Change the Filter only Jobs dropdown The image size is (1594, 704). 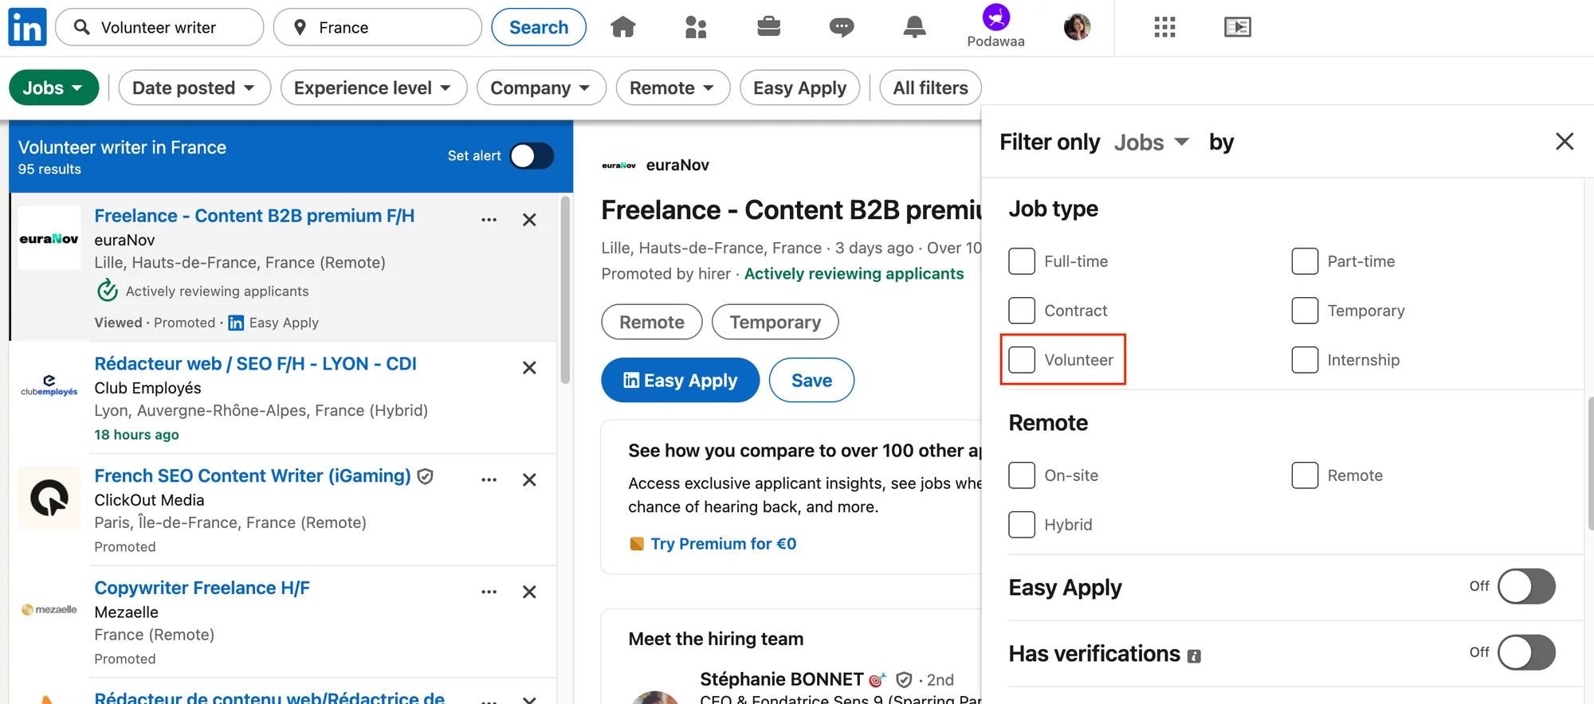[1152, 143]
